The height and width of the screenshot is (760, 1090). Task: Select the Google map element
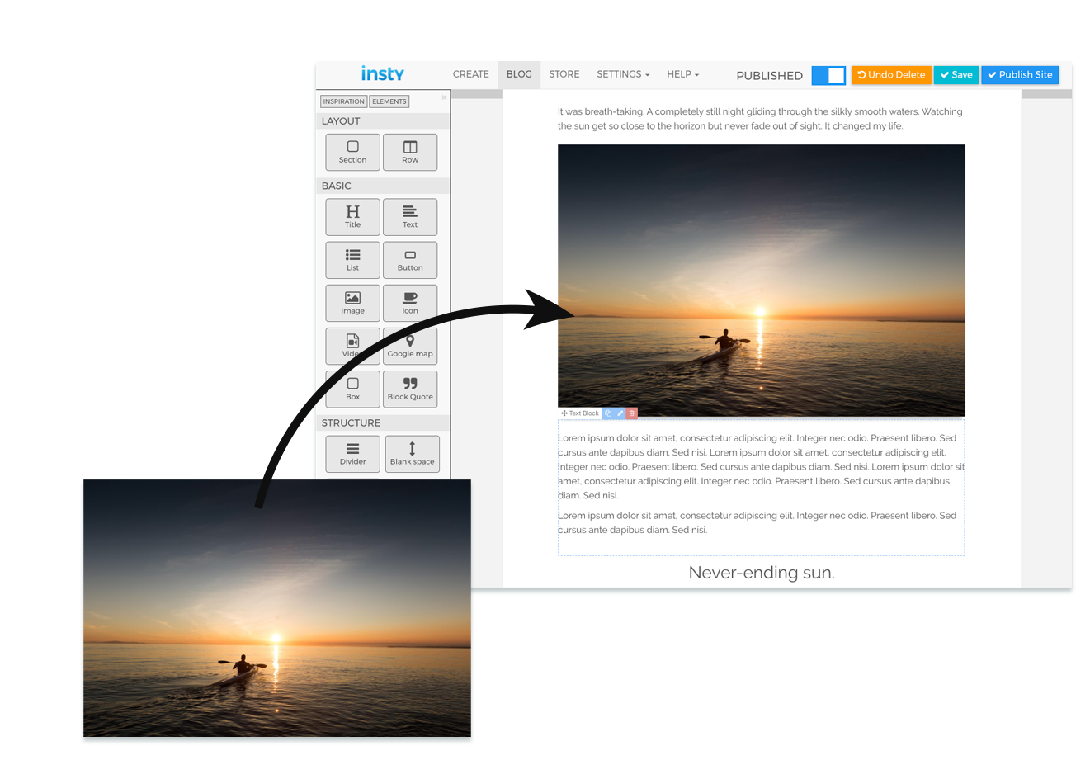(x=410, y=346)
